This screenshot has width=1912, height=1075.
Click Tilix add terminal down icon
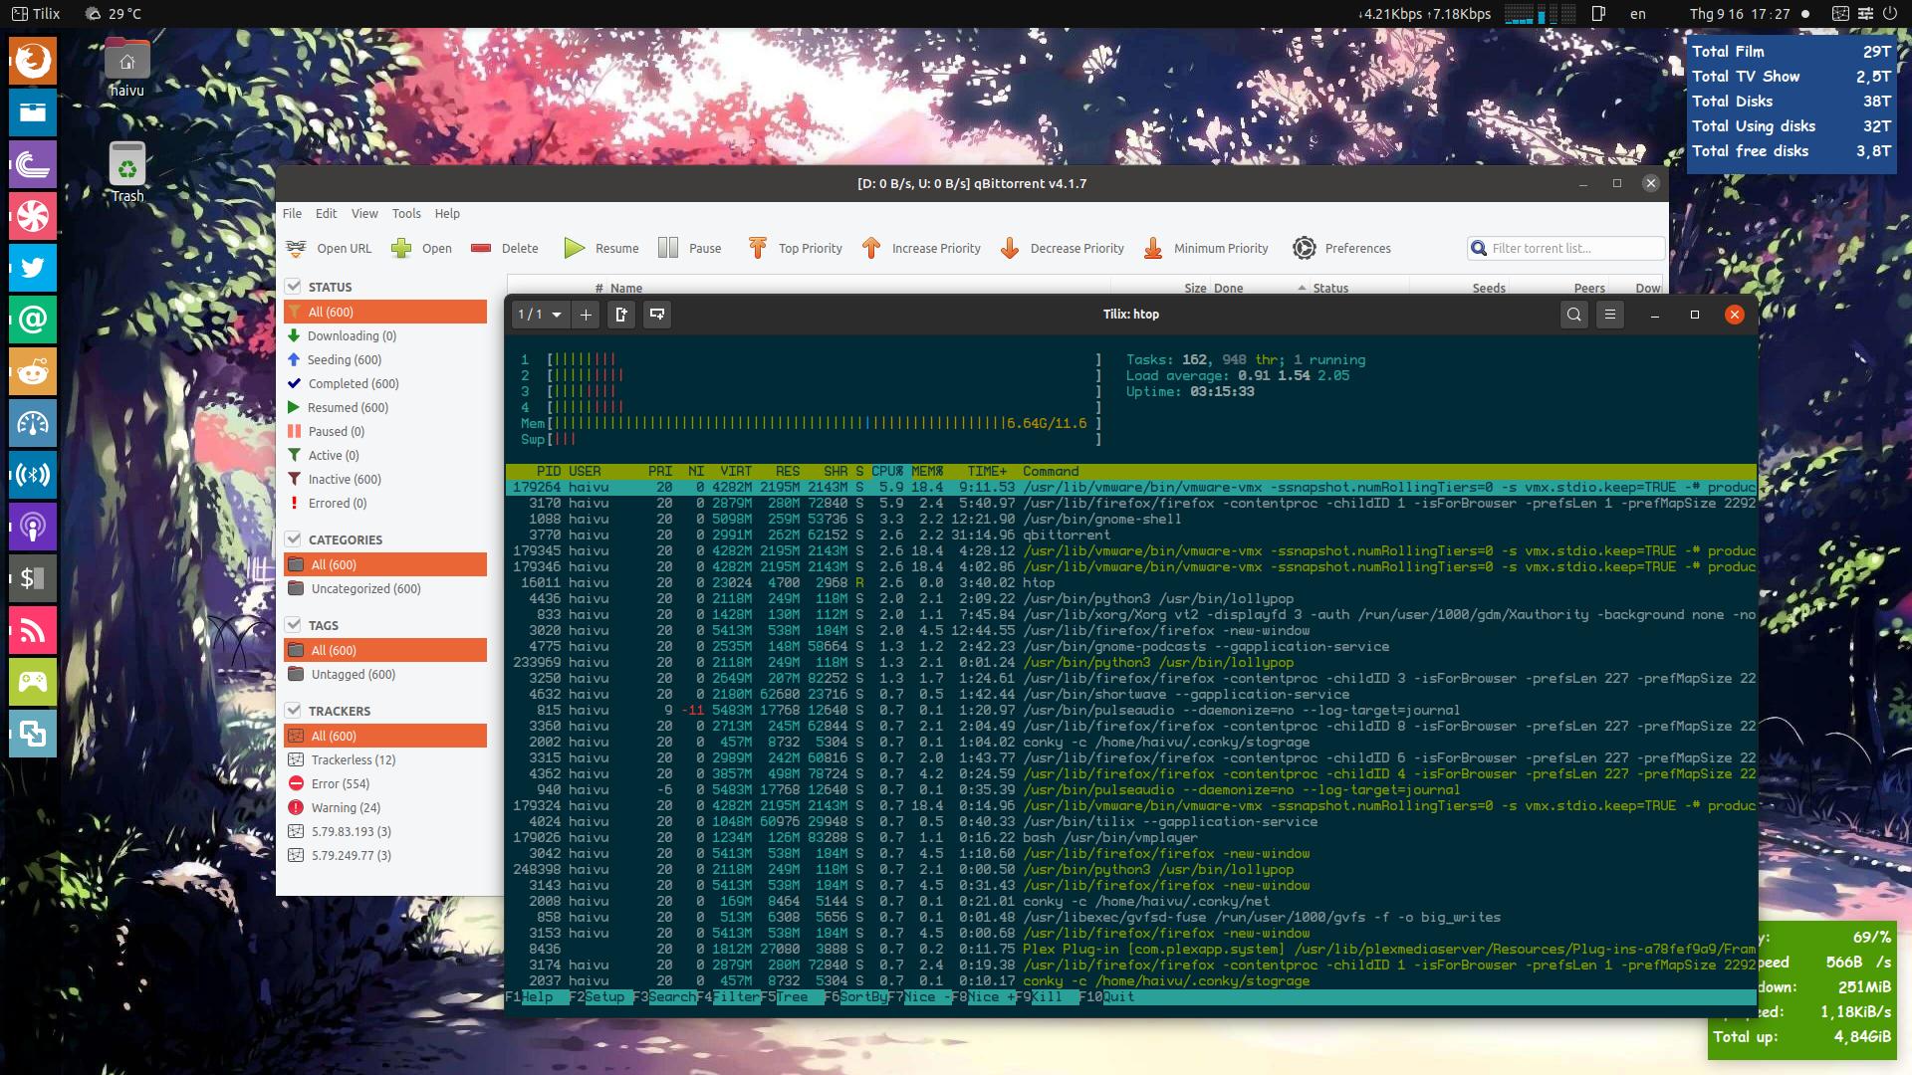pos(657,315)
